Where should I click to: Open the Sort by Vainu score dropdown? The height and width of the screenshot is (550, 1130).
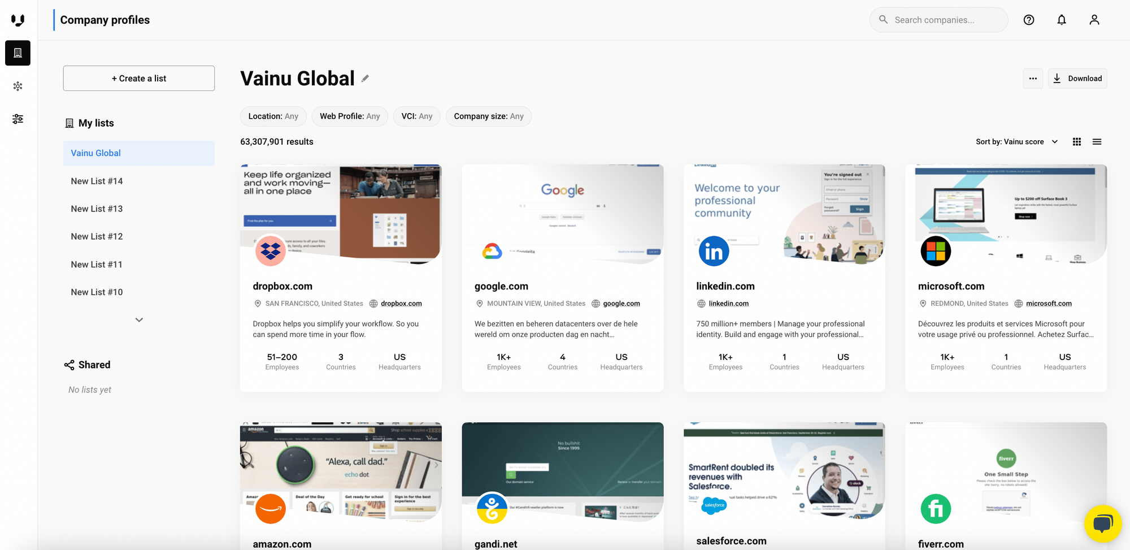click(x=1016, y=141)
